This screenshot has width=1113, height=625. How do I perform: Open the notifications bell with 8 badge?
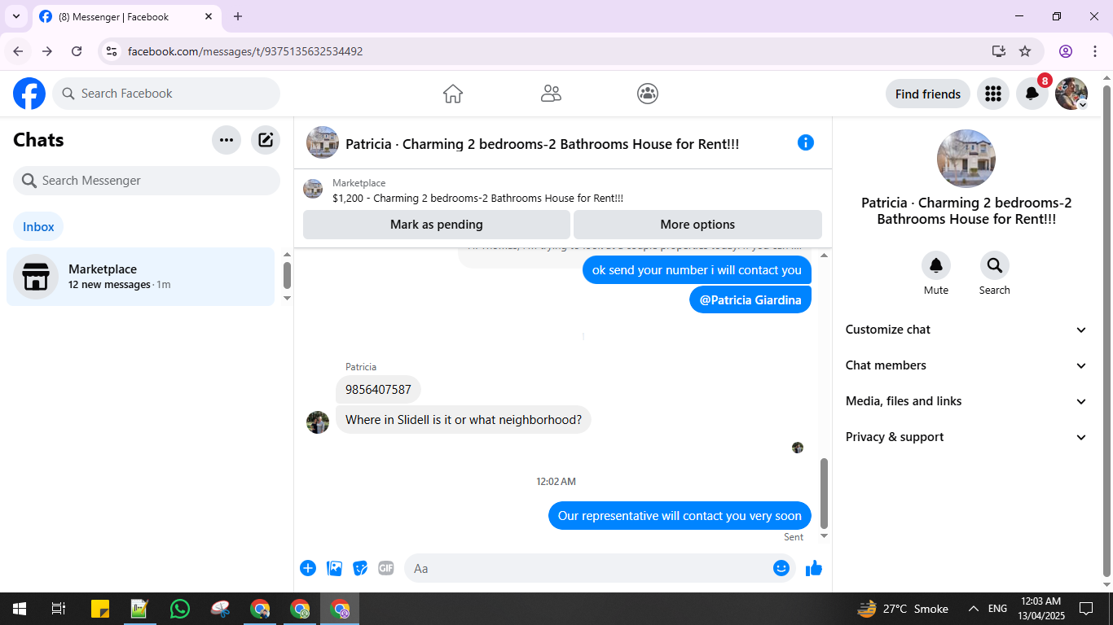pyautogui.click(x=1032, y=94)
